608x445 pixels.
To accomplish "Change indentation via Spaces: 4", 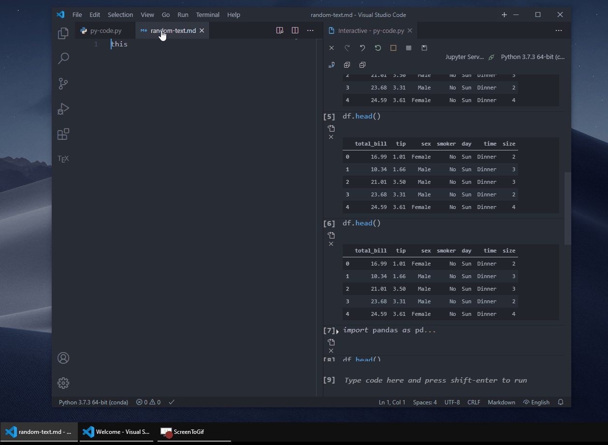I will point(425,402).
